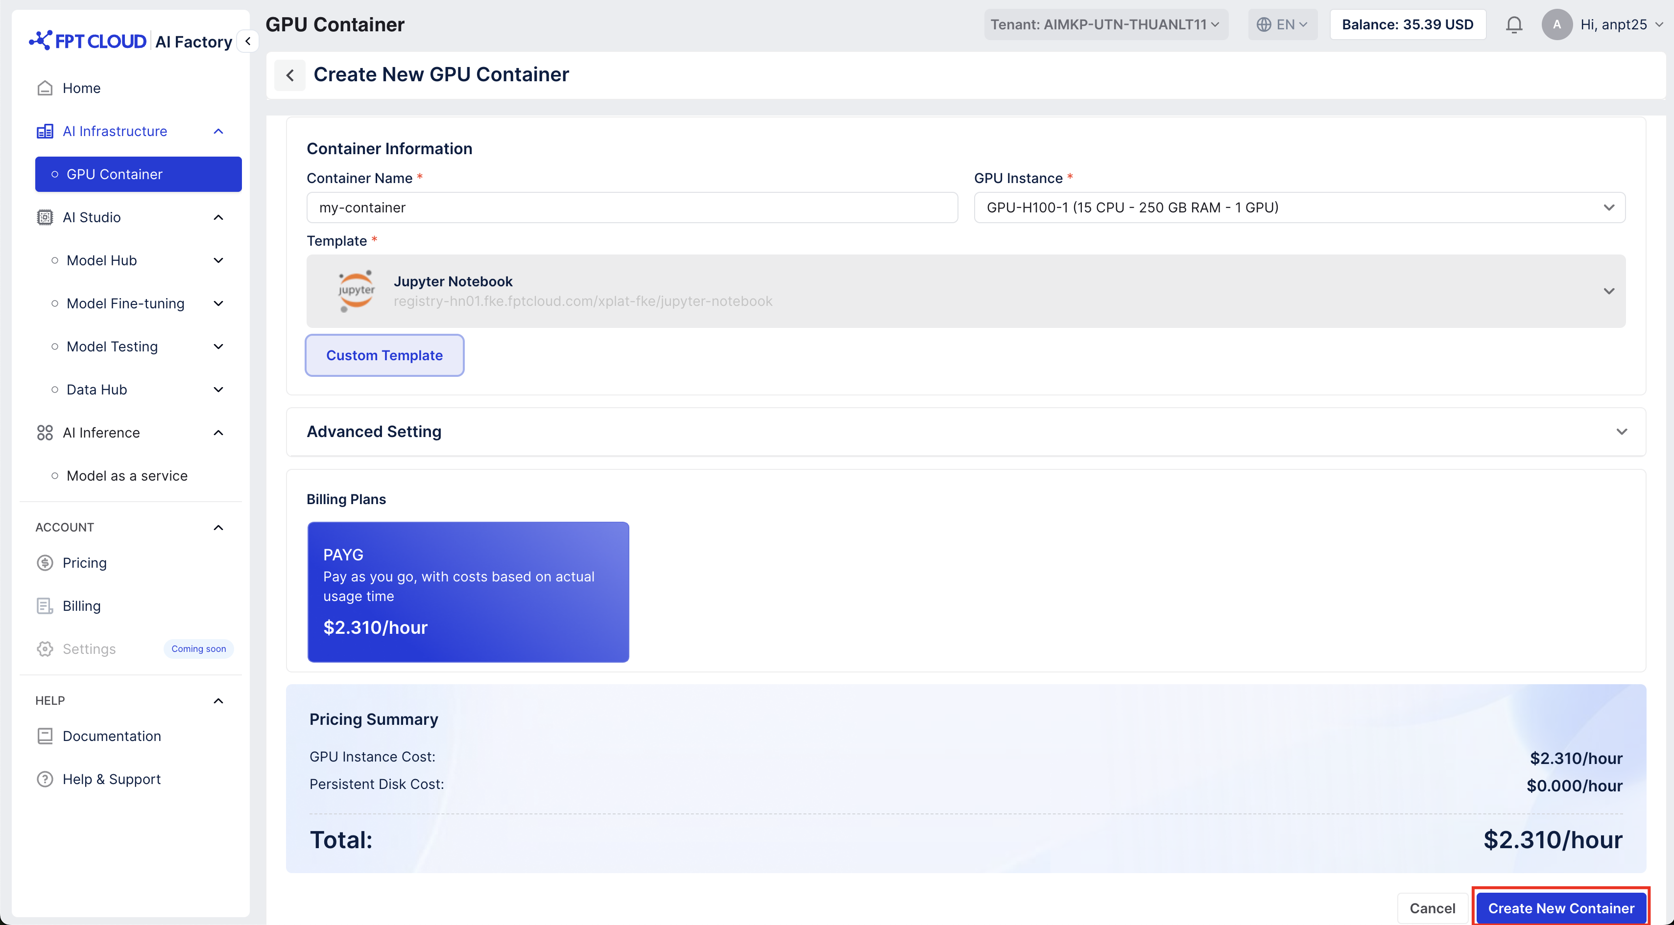The width and height of the screenshot is (1674, 925).
Task: Expand the Model Fine-tuning submenu
Action: [x=218, y=303]
